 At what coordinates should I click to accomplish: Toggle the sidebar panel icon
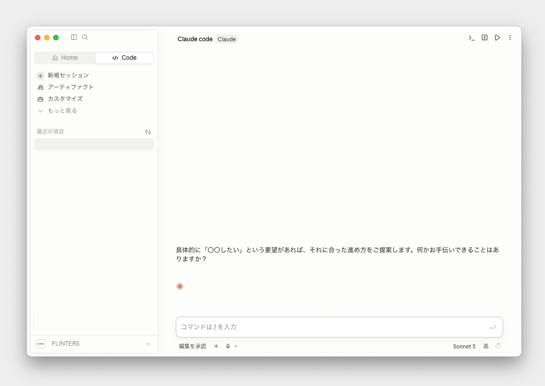[74, 37]
